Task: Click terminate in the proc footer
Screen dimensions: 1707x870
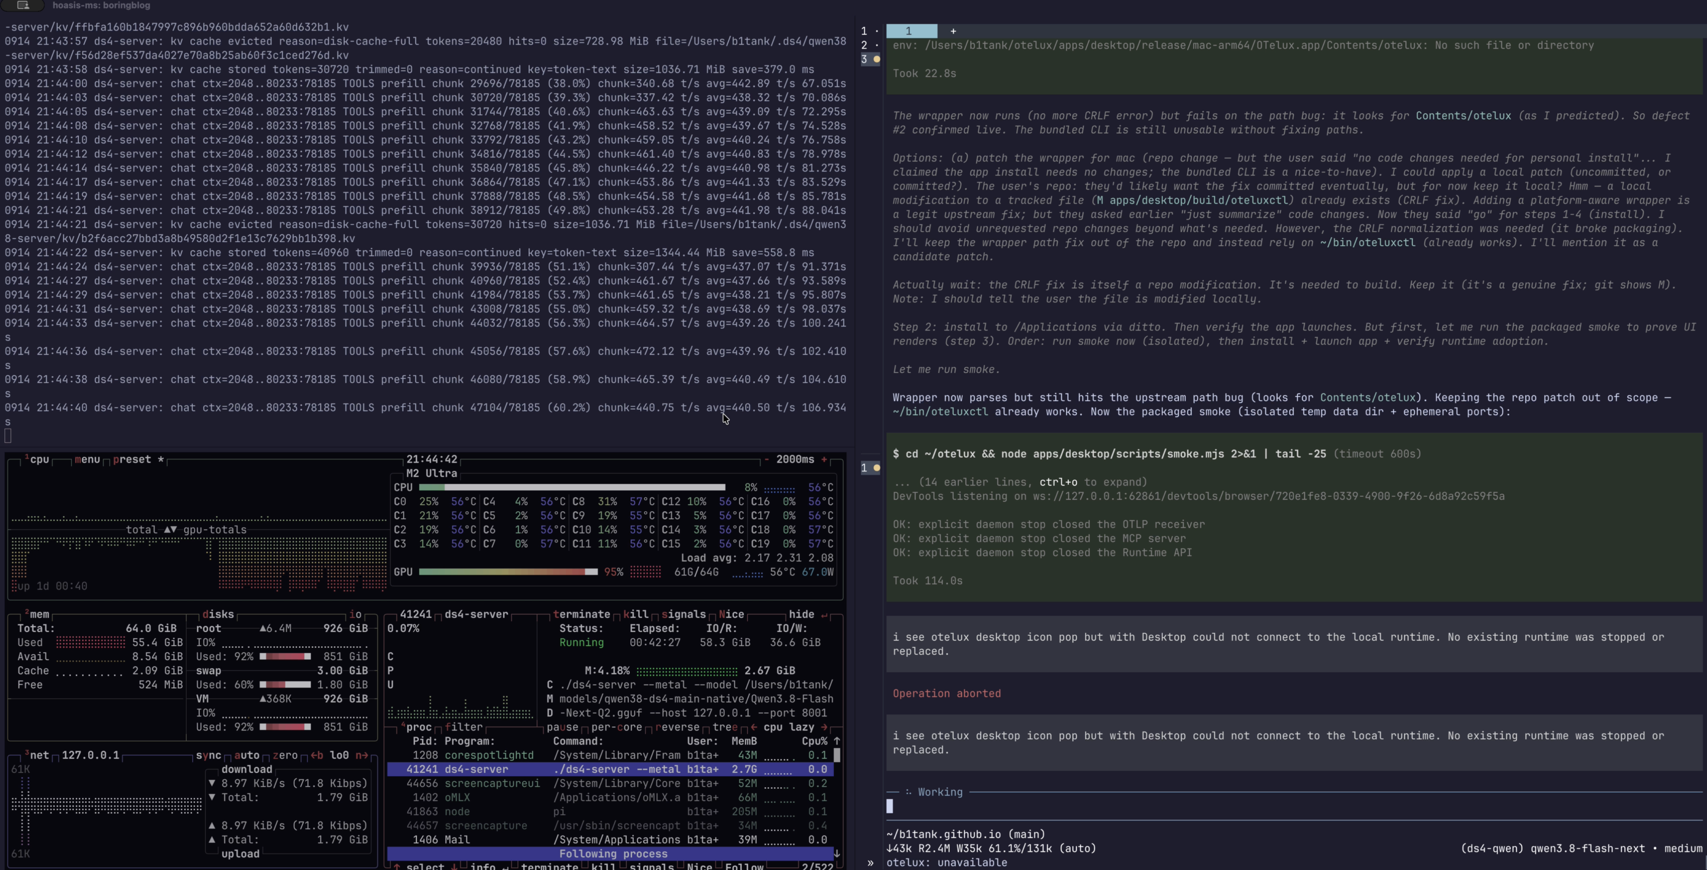Action: tap(549, 867)
